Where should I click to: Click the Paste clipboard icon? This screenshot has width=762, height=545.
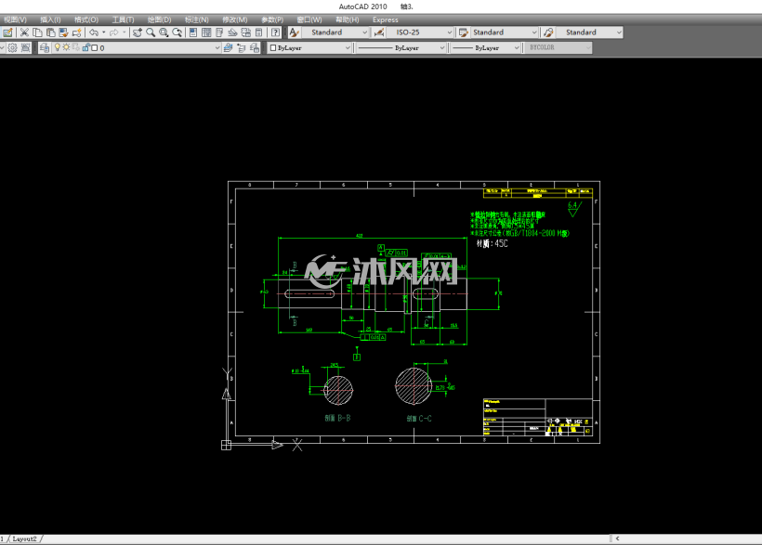pyautogui.click(x=50, y=32)
